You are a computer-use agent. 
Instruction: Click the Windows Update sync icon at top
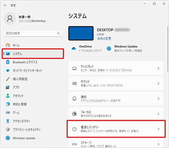[109, 48]
